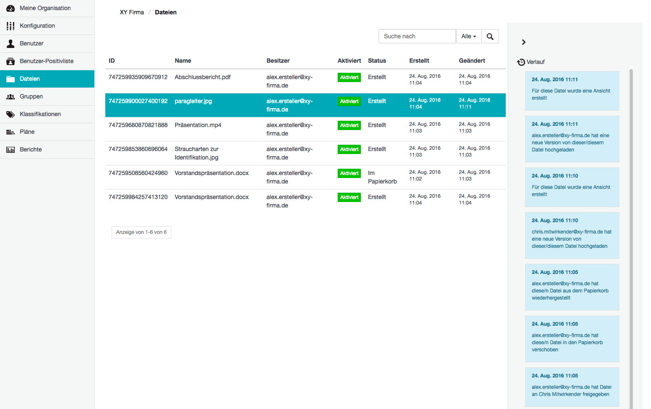Open the Konfiguration menu item
Screen dimensions: 651x409
47,26
